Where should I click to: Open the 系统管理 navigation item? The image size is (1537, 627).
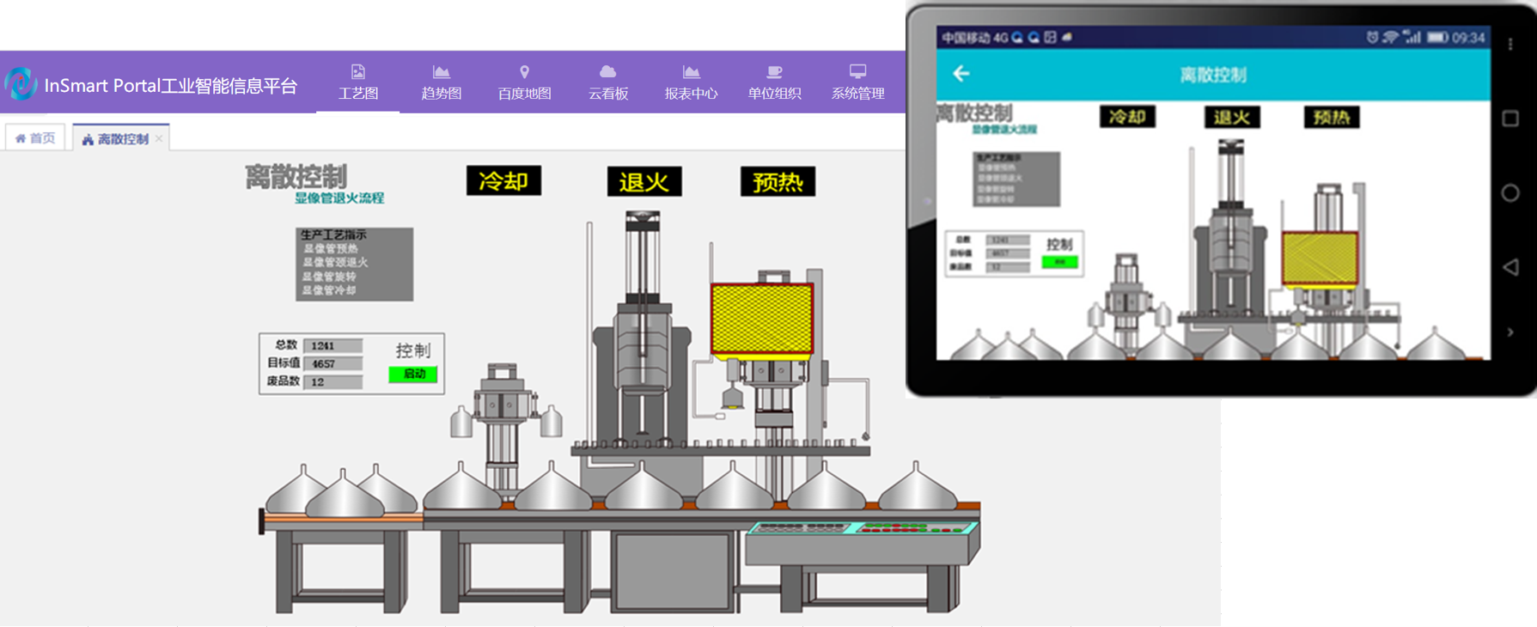(857, 82)
